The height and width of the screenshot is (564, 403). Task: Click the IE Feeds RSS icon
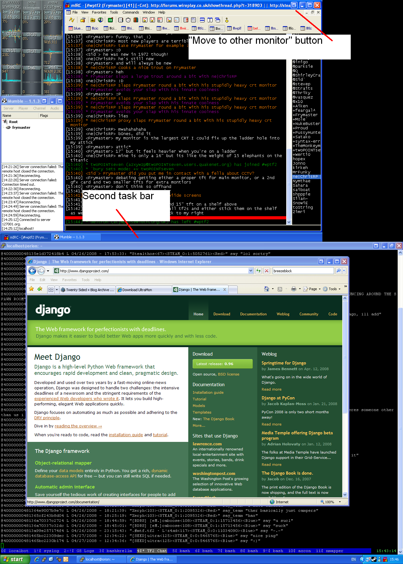coord(280,289)
